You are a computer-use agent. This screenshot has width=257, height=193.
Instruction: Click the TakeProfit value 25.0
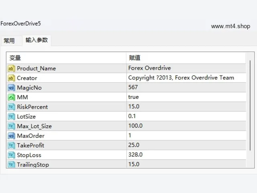coord(134,145)
